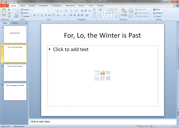Click the Clear Formatting icon

[66, 11]
